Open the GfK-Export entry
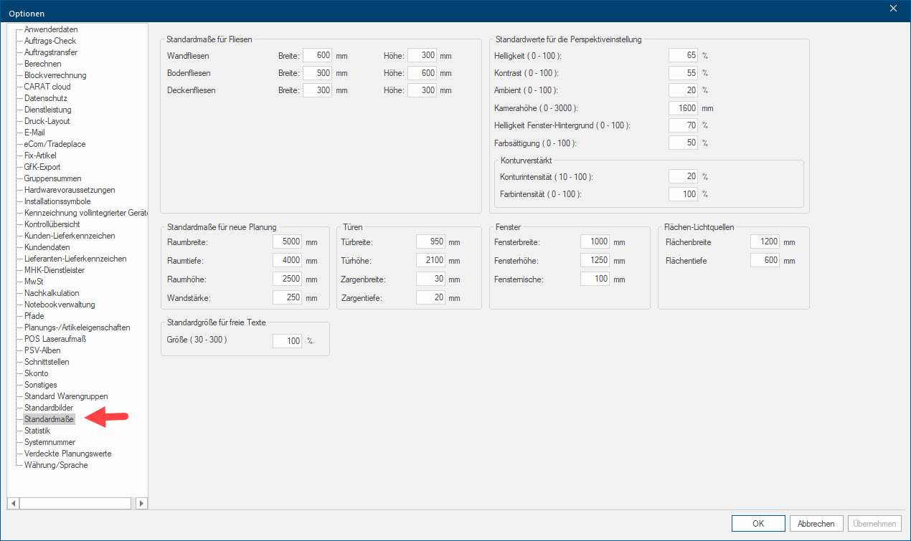Image resolution: width=911 pixels, height=541 pixels. (x=42, y=167)
